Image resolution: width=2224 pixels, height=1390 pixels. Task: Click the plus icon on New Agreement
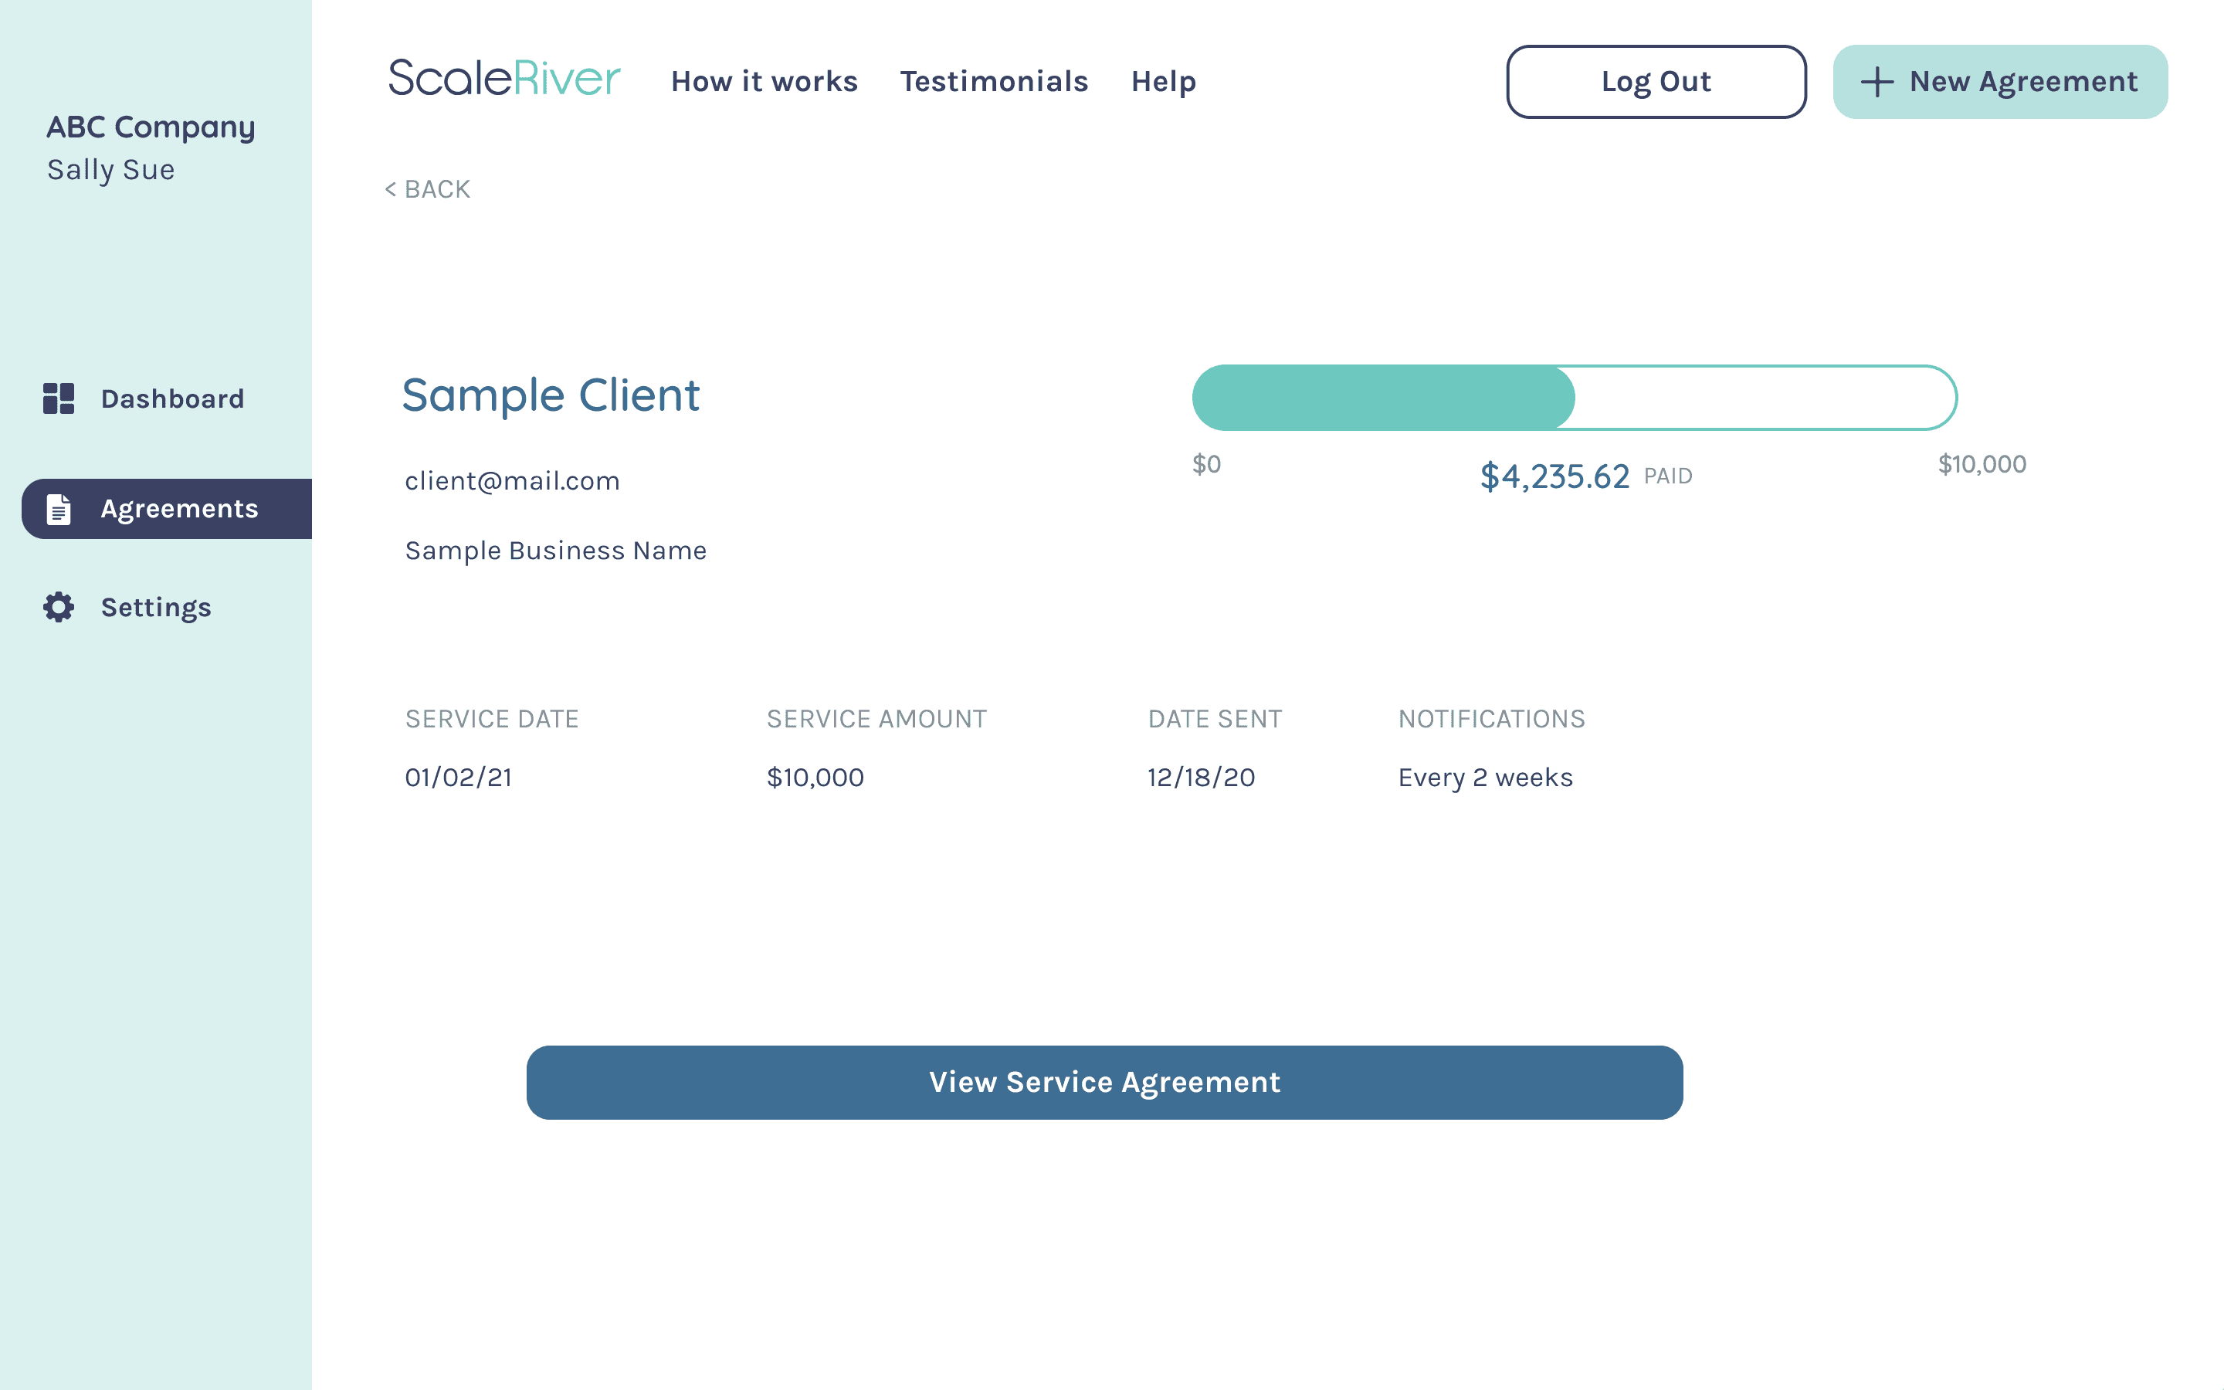(x=1876, y=82)
